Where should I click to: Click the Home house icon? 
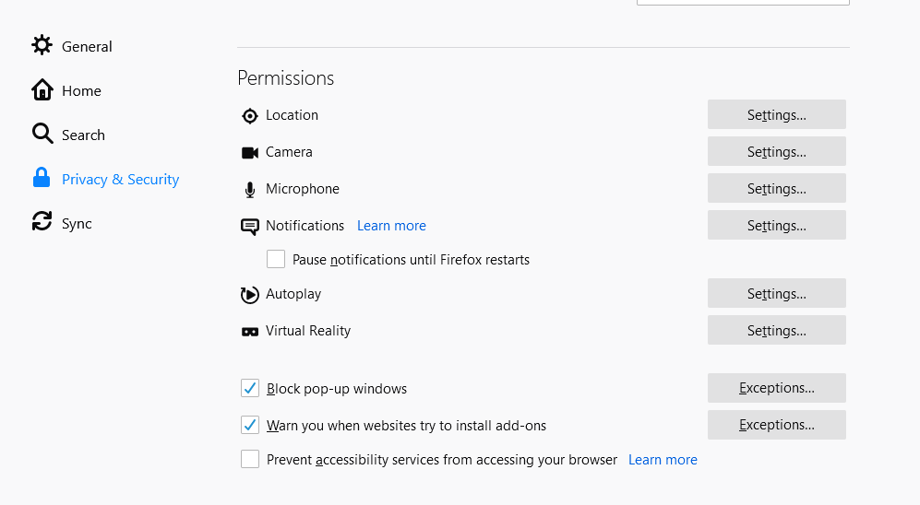42,89
